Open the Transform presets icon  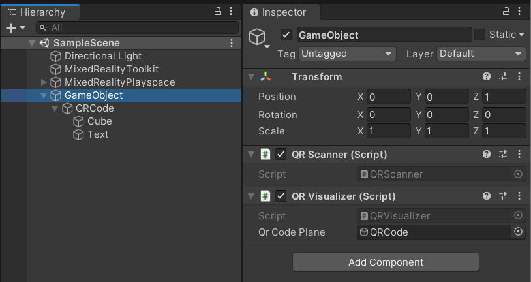(x=503, y=76)
